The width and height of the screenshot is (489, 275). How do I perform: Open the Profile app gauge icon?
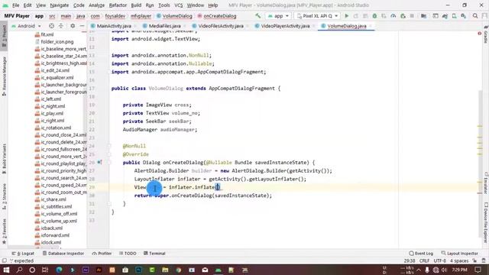[393, 16]
